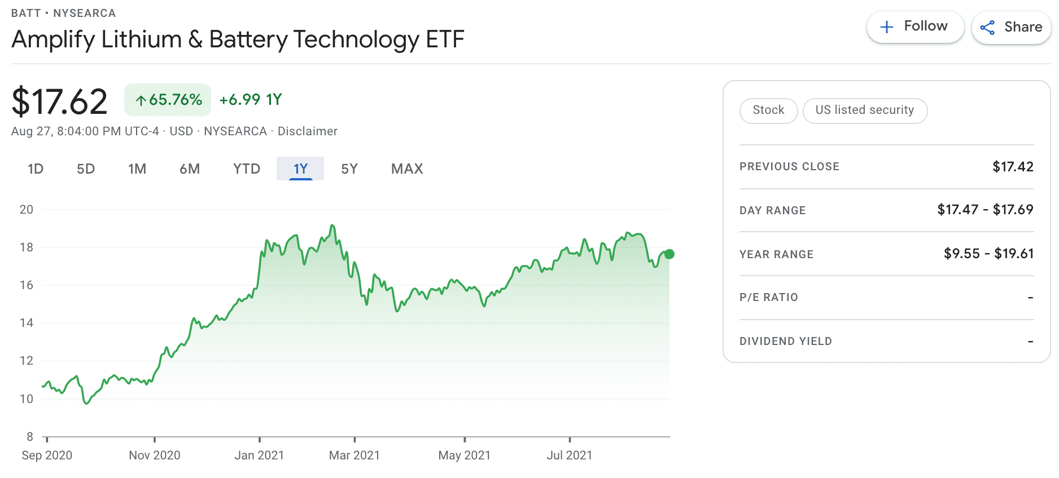
Task: Click the Year Range value row
Action: click(989, 254)
